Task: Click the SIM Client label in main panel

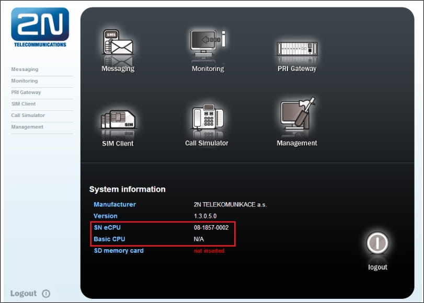Action: [x=118, y=144]
